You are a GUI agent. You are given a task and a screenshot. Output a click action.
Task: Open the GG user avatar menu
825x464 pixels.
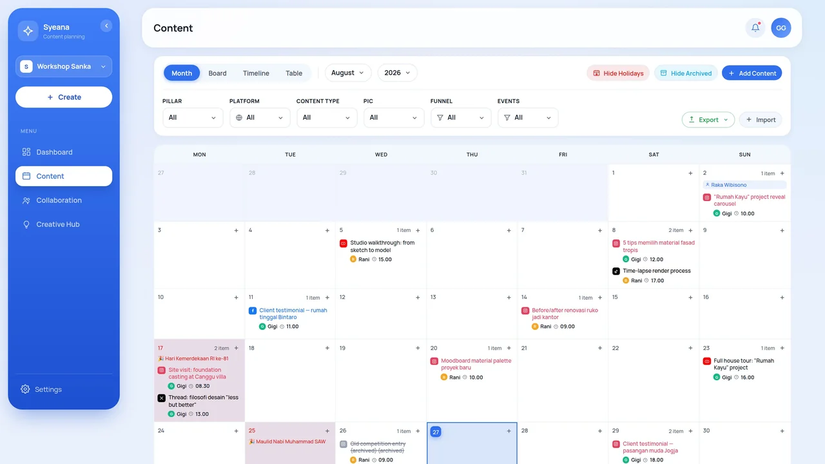click(x=781, y=28)
